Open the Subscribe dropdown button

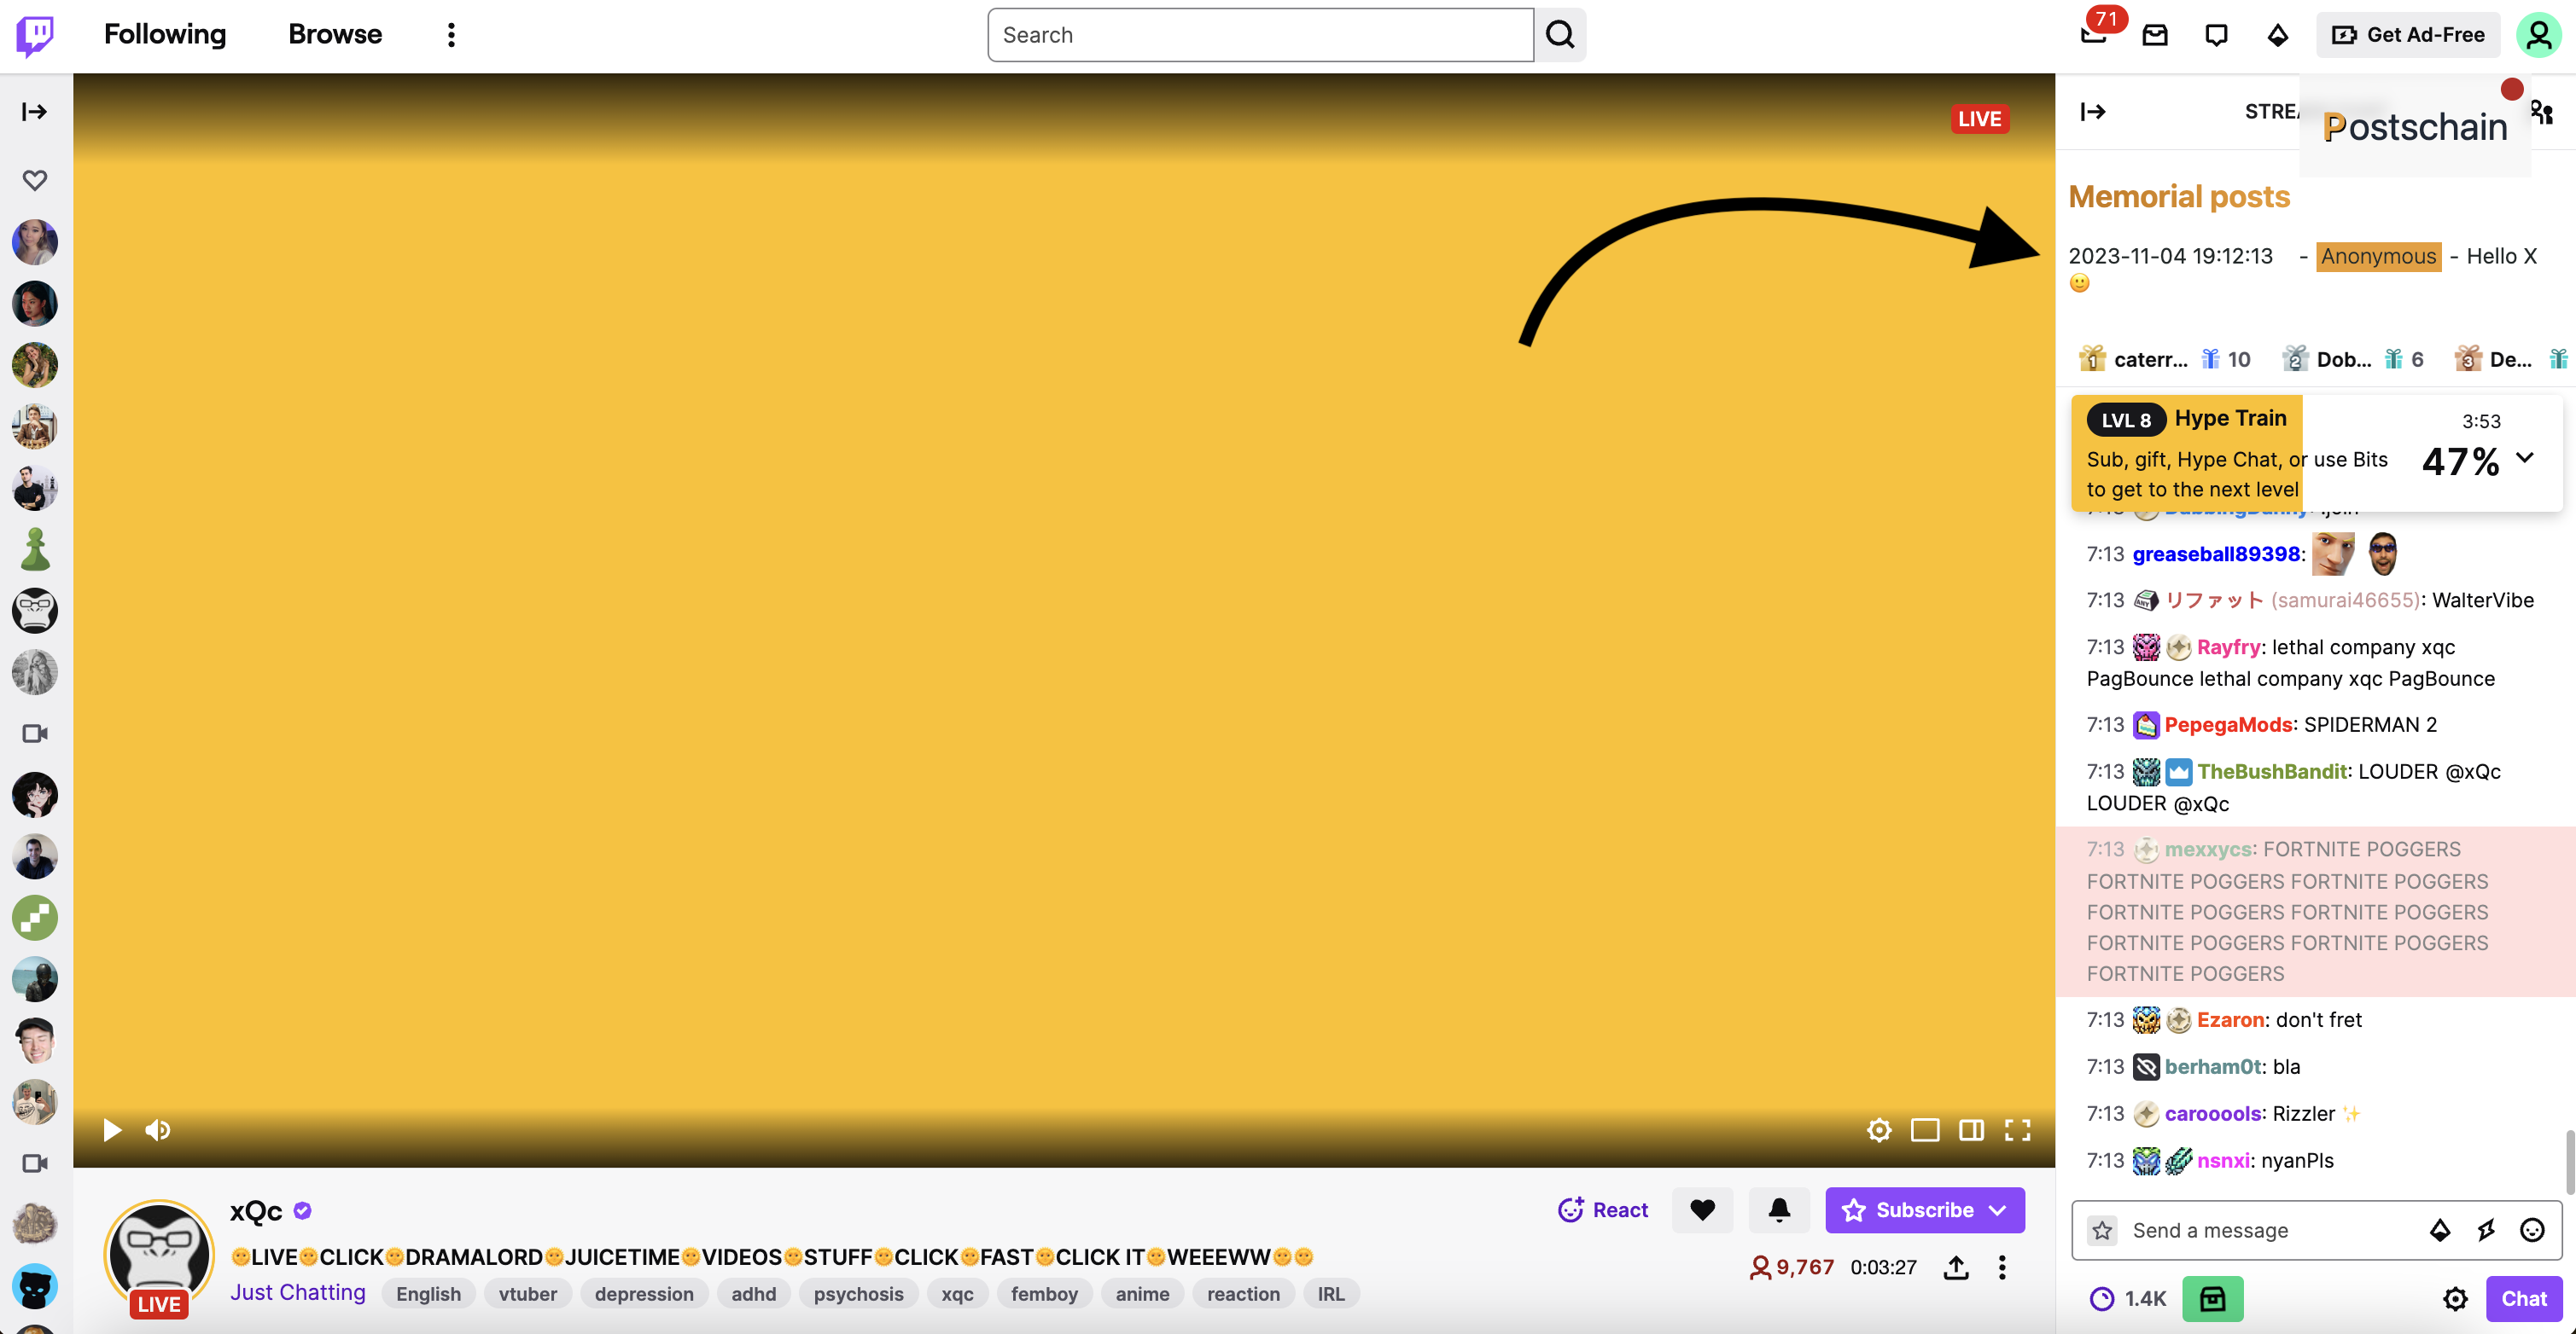pos(1925,1209)
